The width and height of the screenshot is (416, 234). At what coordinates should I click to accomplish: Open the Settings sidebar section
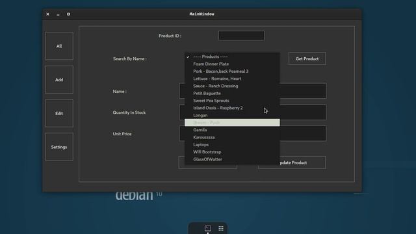pyautogui.click(x=59, y=147)
